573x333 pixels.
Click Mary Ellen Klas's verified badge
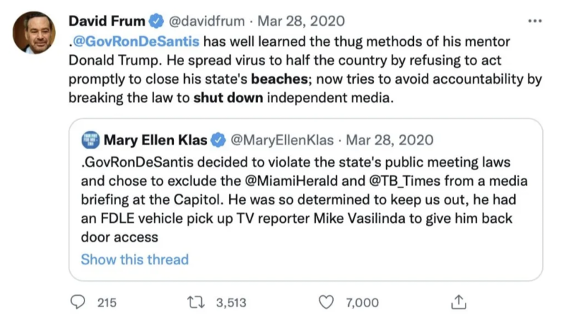point(218,139)
